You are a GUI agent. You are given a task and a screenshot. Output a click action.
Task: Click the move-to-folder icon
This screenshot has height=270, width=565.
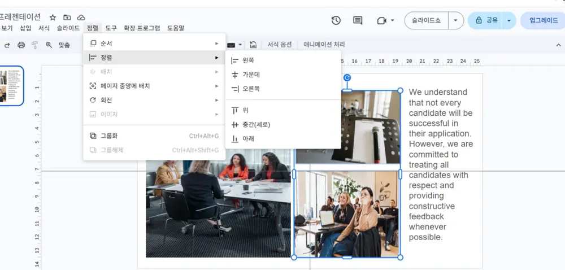click(67, 18)
